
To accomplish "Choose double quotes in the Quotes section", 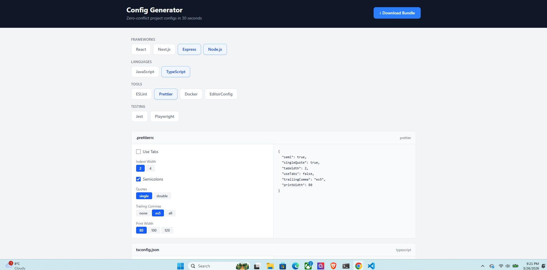I will [162, 196].
